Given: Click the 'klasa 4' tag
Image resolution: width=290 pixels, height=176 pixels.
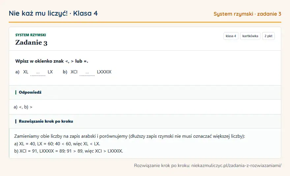Looking at the screenshot, I should click(231, 36).
